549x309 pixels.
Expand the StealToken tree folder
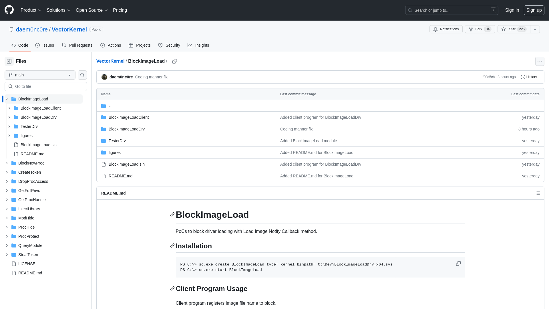click(7, 255)
